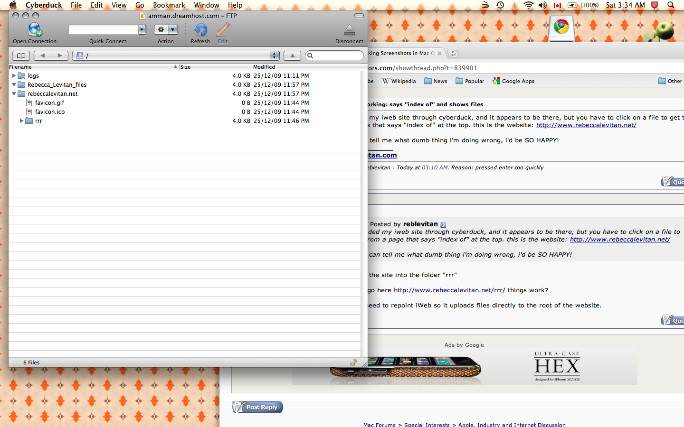Click inside the Quick Connect field
This screenshot has height=427, width=684.
click(103, 29)
